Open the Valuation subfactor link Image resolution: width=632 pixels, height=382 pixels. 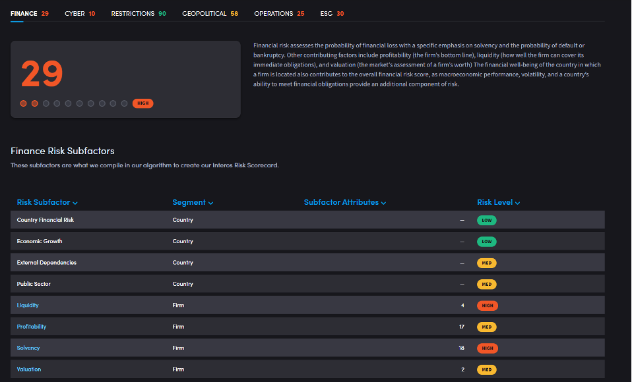(29, 369)
